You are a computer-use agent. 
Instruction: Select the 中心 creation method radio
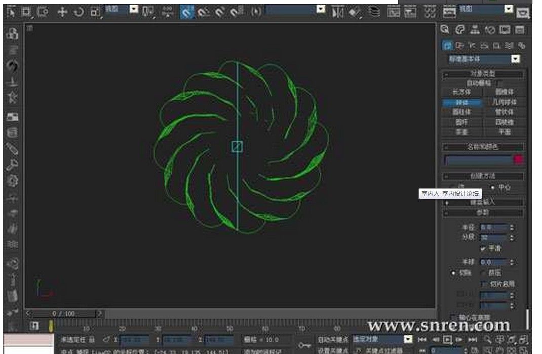492,187
